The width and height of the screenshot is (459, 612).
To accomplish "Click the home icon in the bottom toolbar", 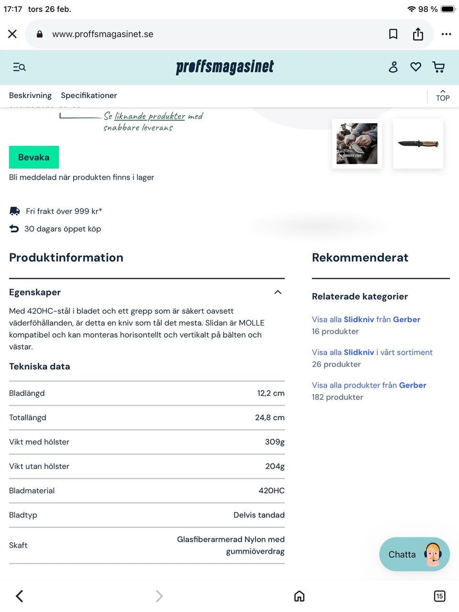I will tap(299, 596).
